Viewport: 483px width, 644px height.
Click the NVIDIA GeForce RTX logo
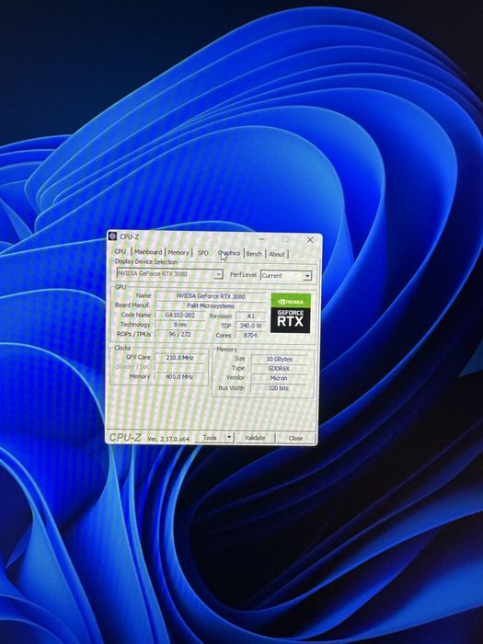(291, 313)
